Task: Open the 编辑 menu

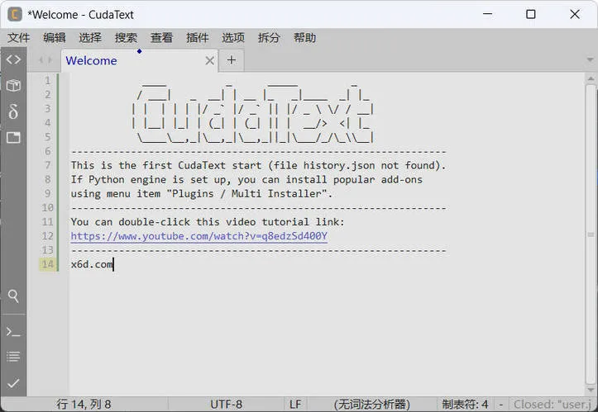Action: (x=54, y=38)
